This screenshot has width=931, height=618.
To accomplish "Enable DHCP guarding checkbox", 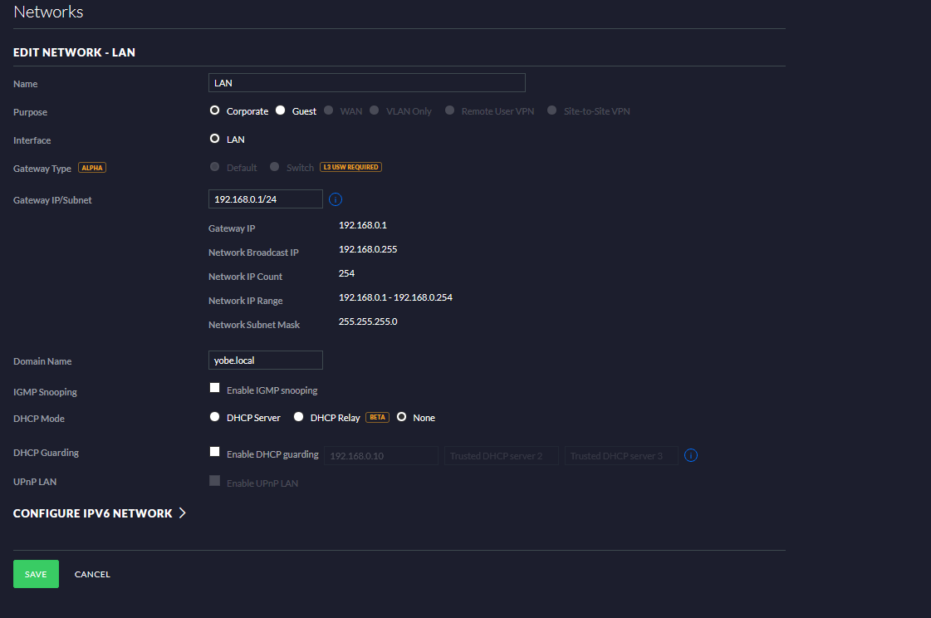I will pyautogui.click(x=215, y=453).
